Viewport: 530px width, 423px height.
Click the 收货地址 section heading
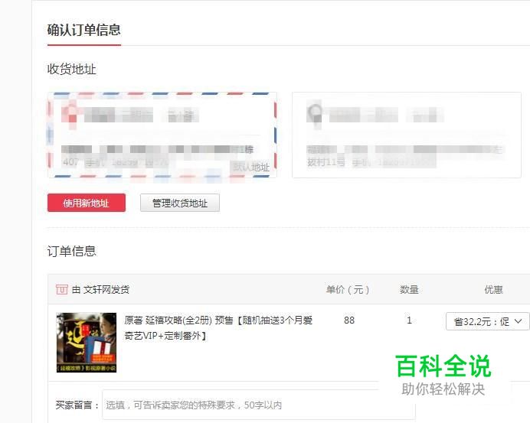pyautogui.click(x=72, y=69)
